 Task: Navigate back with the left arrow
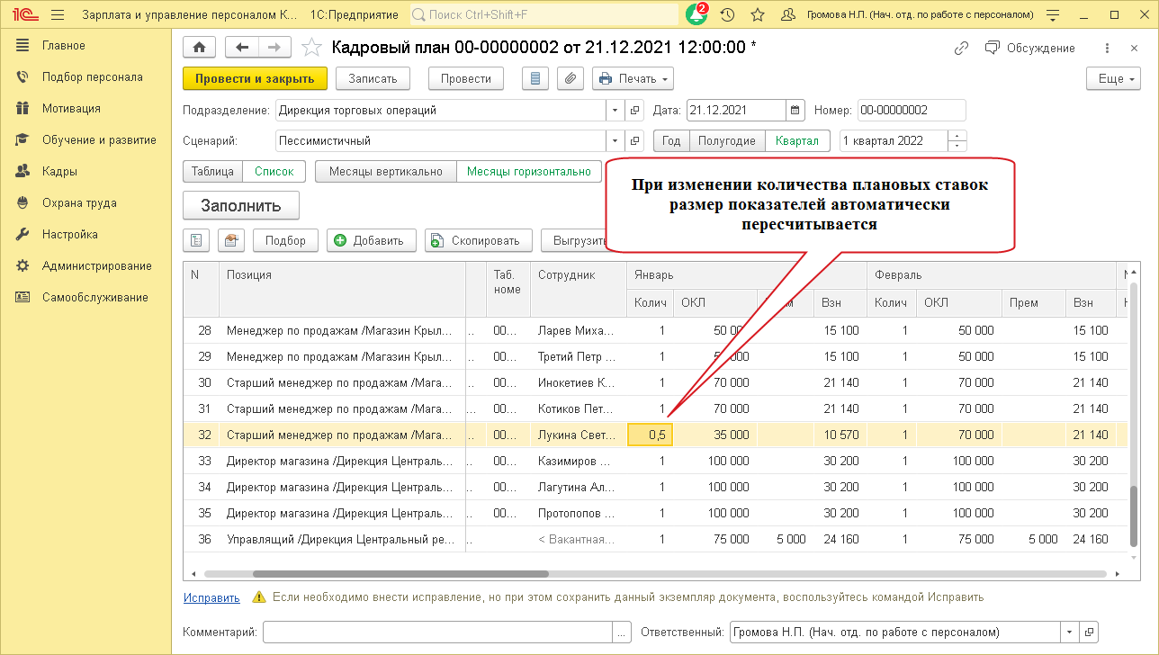241,48
